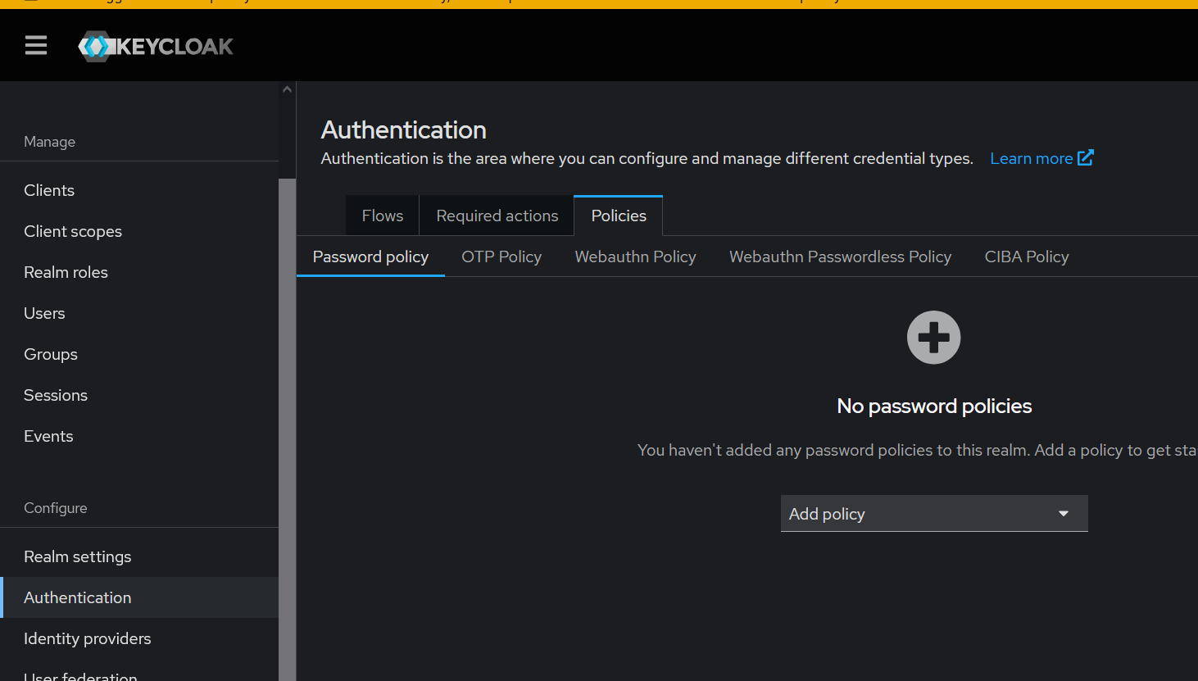
Task: Click the Authentication page heading
Action: pos(403,129)
